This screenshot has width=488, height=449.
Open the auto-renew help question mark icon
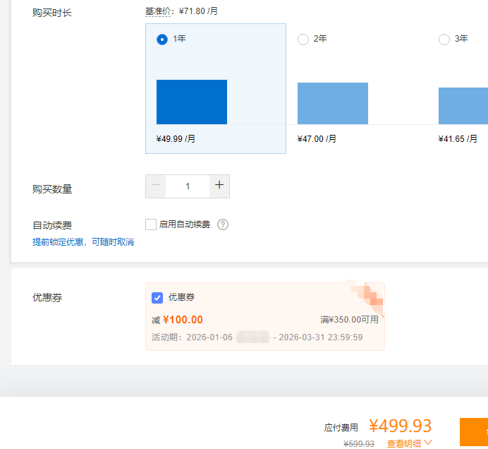[223, 224]
